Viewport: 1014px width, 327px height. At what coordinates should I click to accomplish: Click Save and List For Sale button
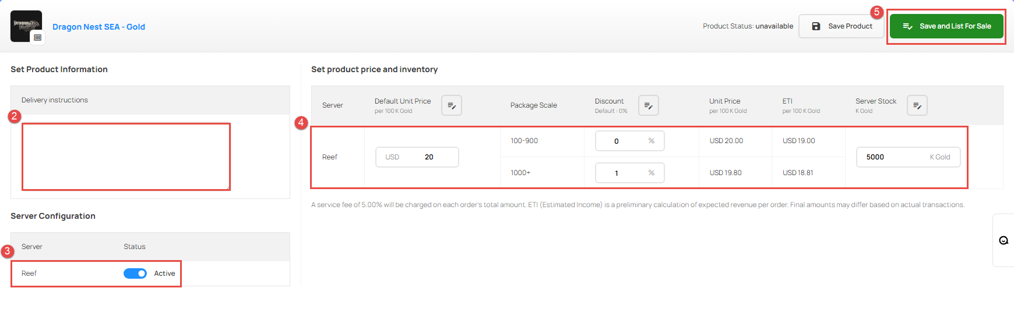click(946, 26)
